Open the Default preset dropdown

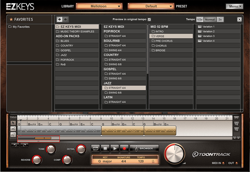coord(151,6)
